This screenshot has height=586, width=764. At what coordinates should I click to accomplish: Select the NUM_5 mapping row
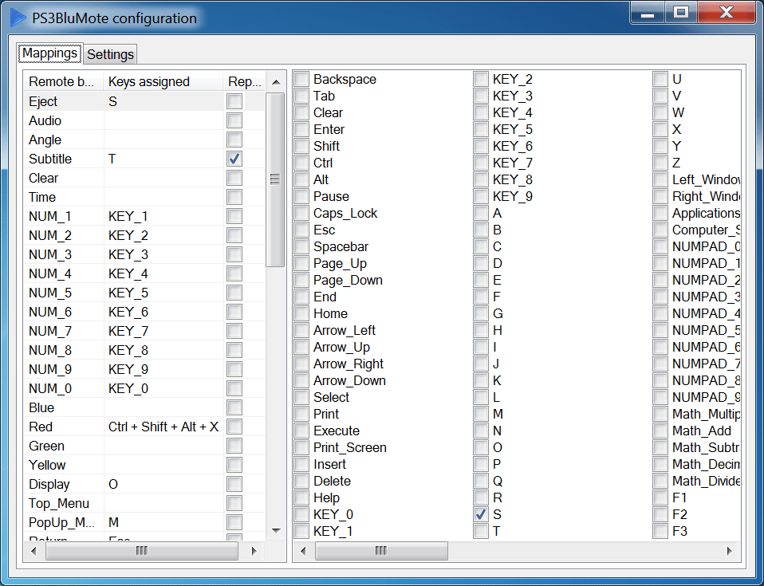[x=144, y=293]
